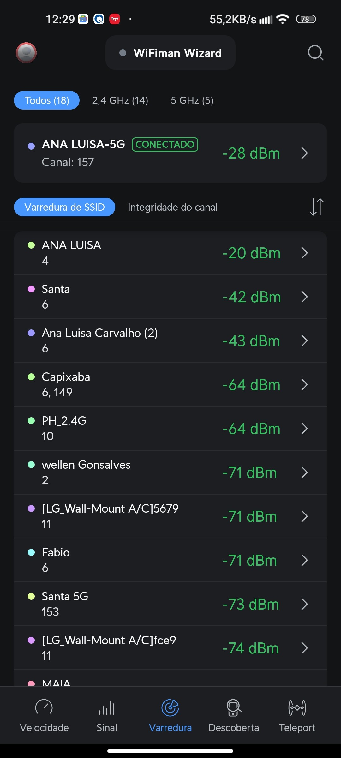The image size is (341, 758).
Task: Expand the PH_2.4G network chevron
Action: (304, 429)
